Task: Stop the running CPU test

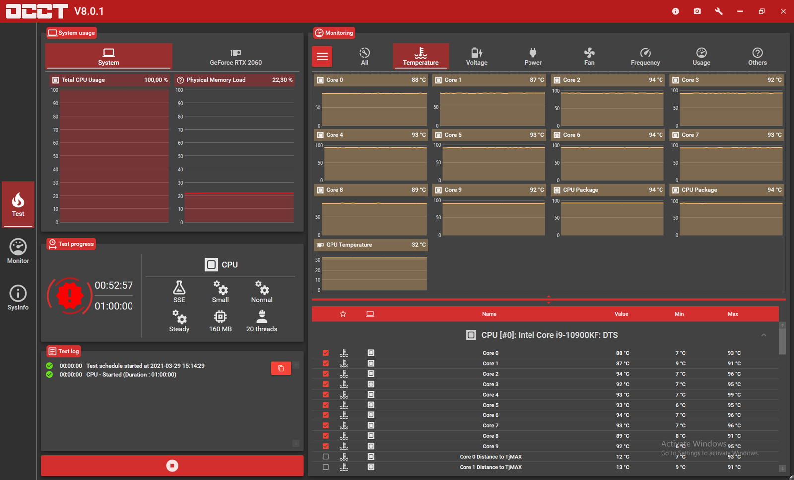Action: [x=172, y=466]
